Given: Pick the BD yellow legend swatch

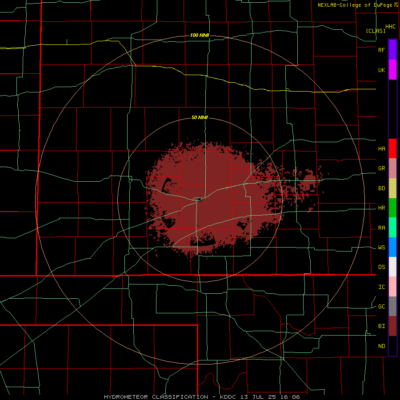Looking at the screenshot, I should pos(392,188).
